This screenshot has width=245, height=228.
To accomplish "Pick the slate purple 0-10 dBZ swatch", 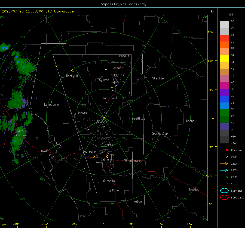I will [x=224, y=126].
